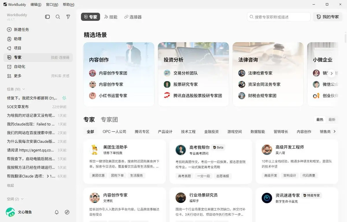The width and height of the screenshot is (347, 222).
Task: Click the 高级开发工程师 avatar icon
Action: pyautogui.click(x=267, y=150)
